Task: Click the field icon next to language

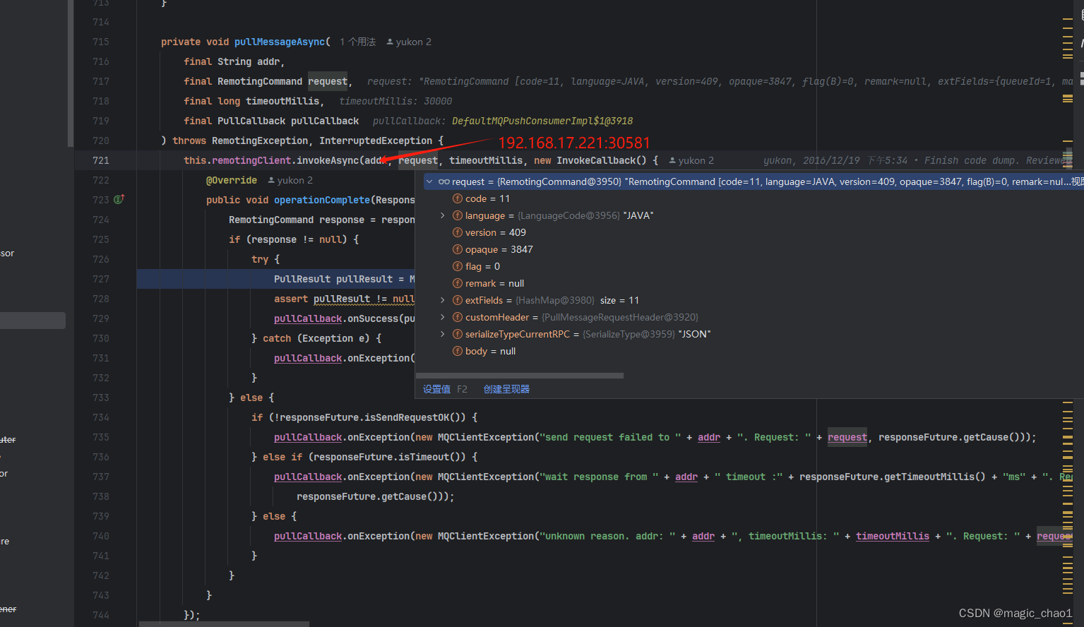Action: [x=458, y=215]
